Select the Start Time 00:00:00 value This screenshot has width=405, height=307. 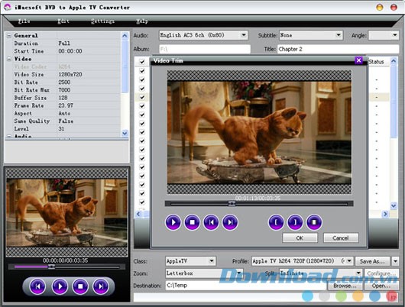70,51
